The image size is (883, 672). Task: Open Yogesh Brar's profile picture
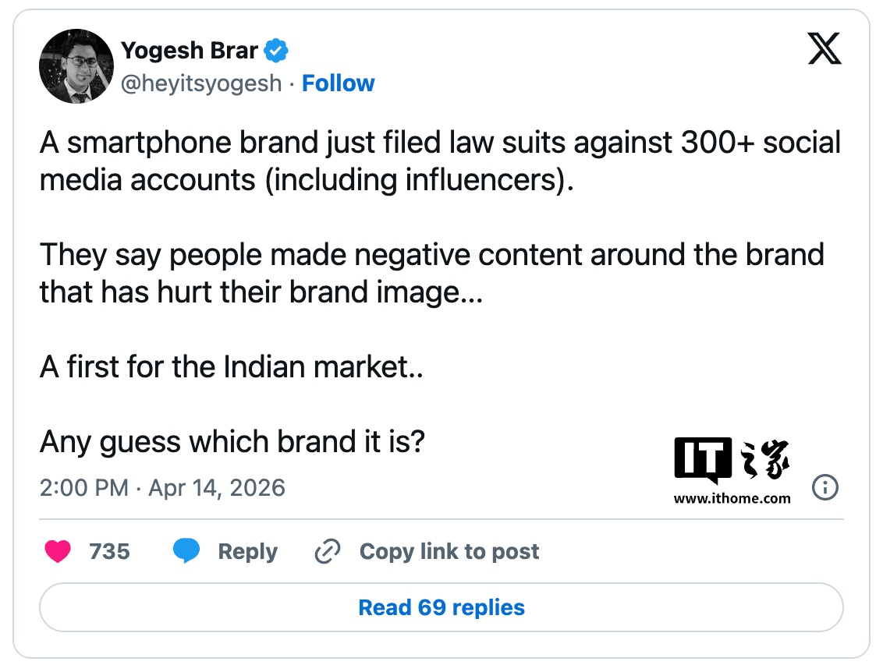tap(76, 67)
